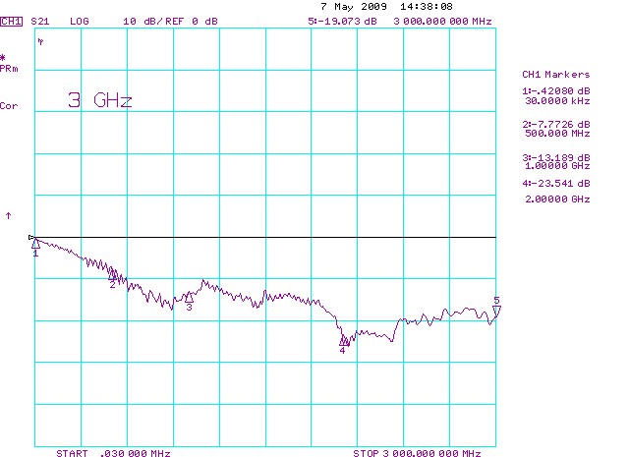Click the 3 GHz title text
The image size is (629, 457).
[x=99, y=100]
